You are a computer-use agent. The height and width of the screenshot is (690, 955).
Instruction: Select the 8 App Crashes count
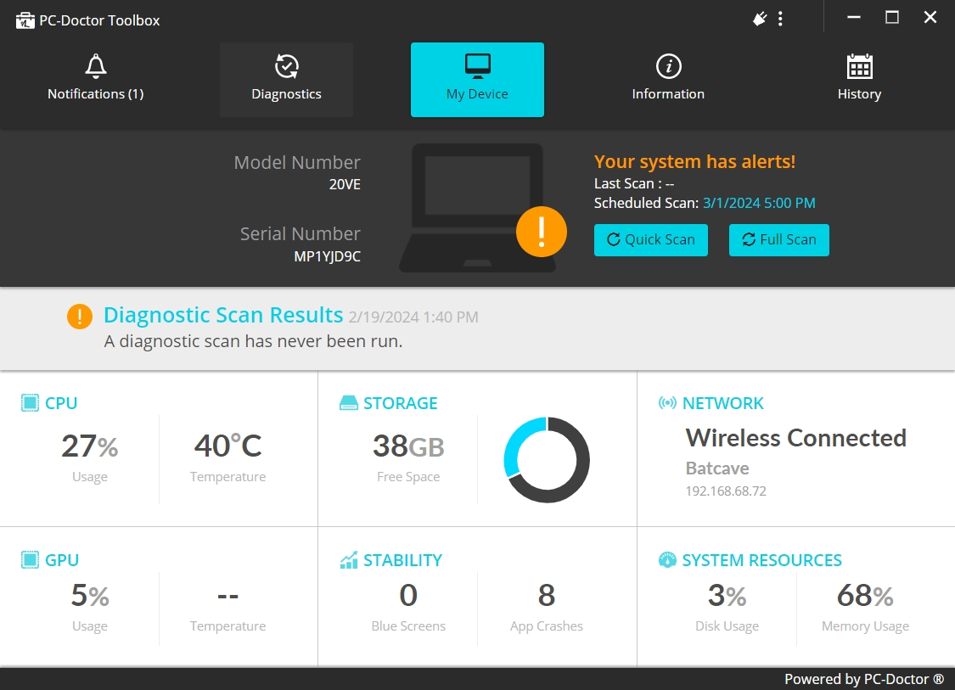coord(547,595)
